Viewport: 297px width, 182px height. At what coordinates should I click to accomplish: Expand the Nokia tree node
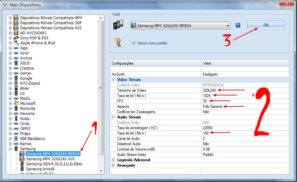point(10,118)
